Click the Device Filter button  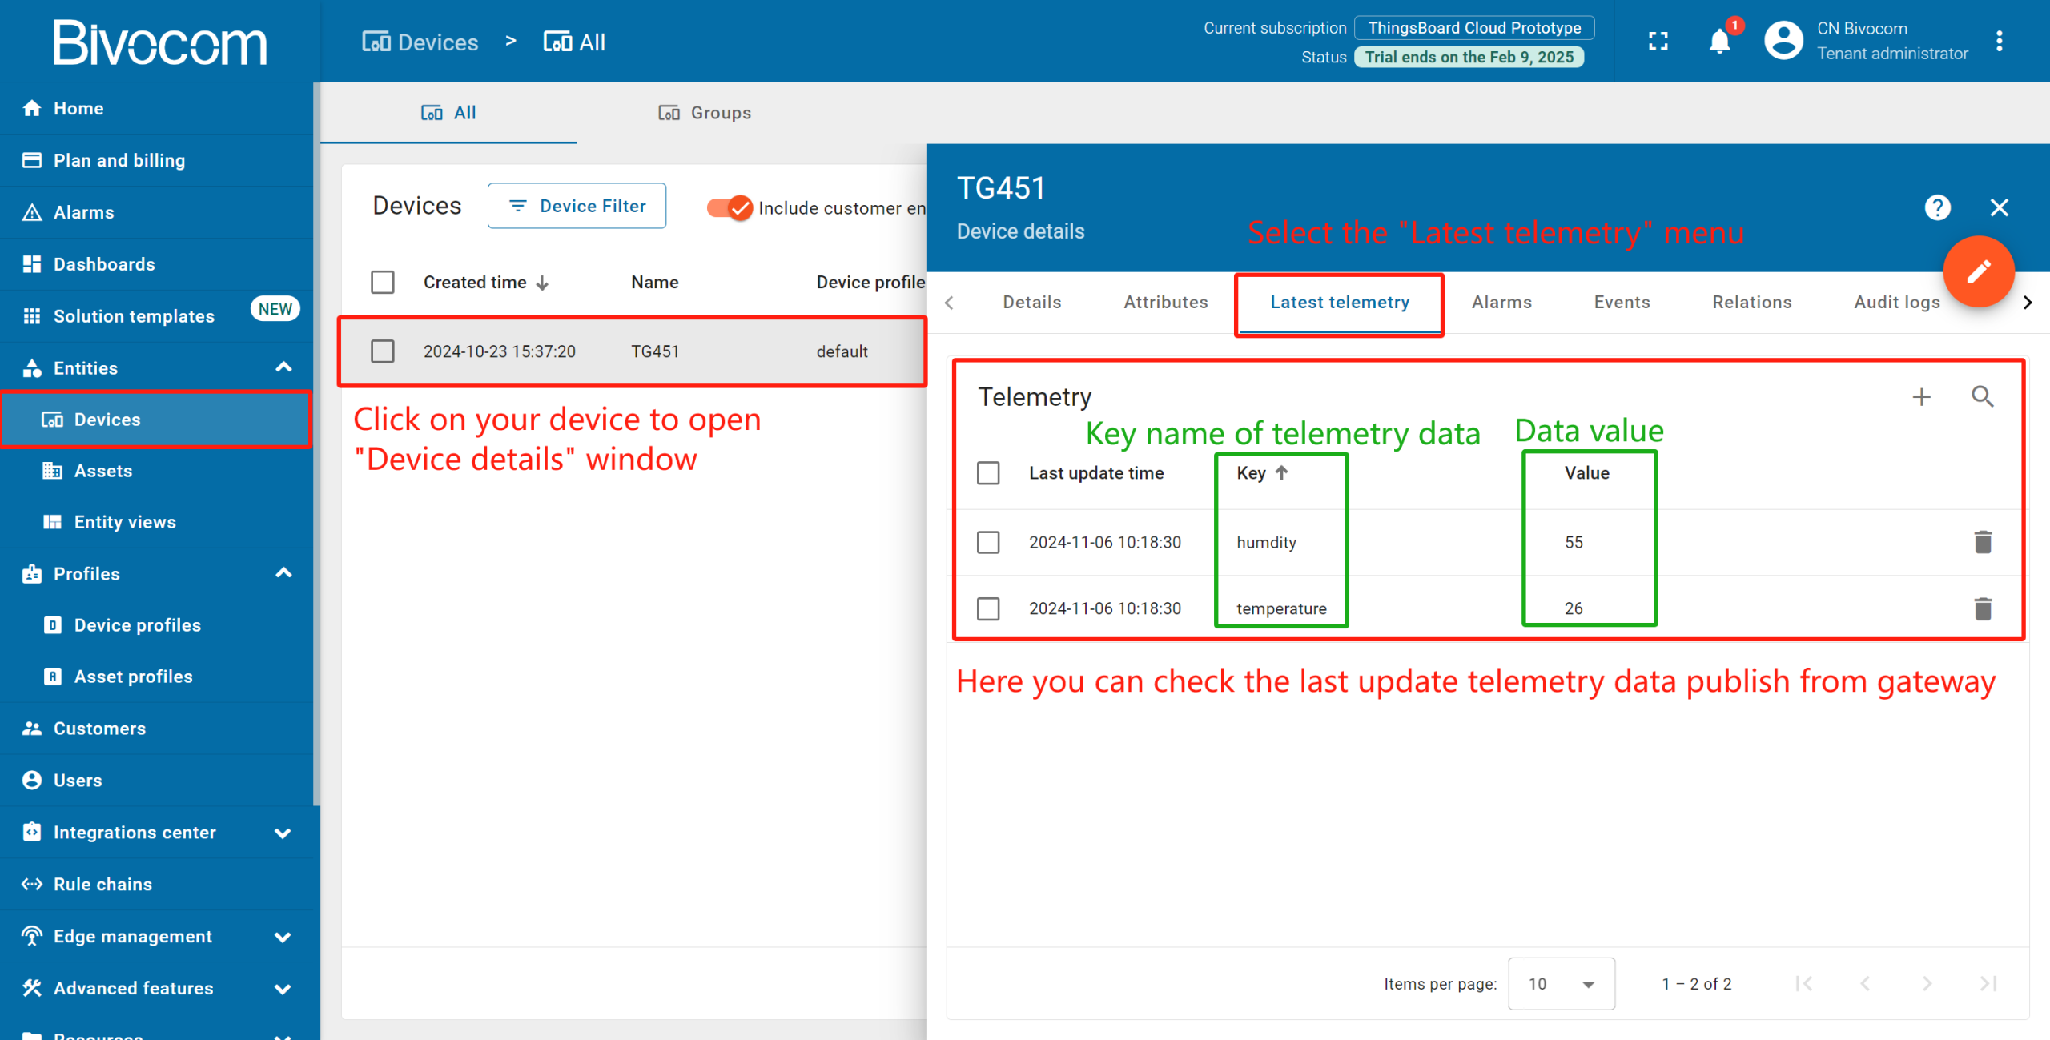coord(577,206)
